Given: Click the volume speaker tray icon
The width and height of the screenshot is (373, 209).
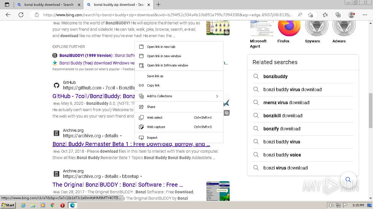Looking at the screenshot, I should (331, 205).
